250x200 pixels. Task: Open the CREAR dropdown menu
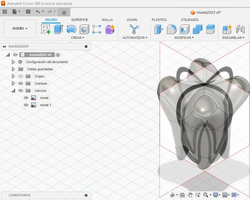(x=78, y=38)
